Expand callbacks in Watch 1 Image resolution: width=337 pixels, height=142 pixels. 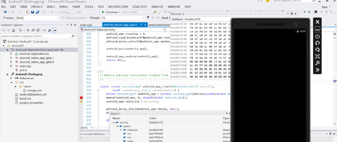121,130
